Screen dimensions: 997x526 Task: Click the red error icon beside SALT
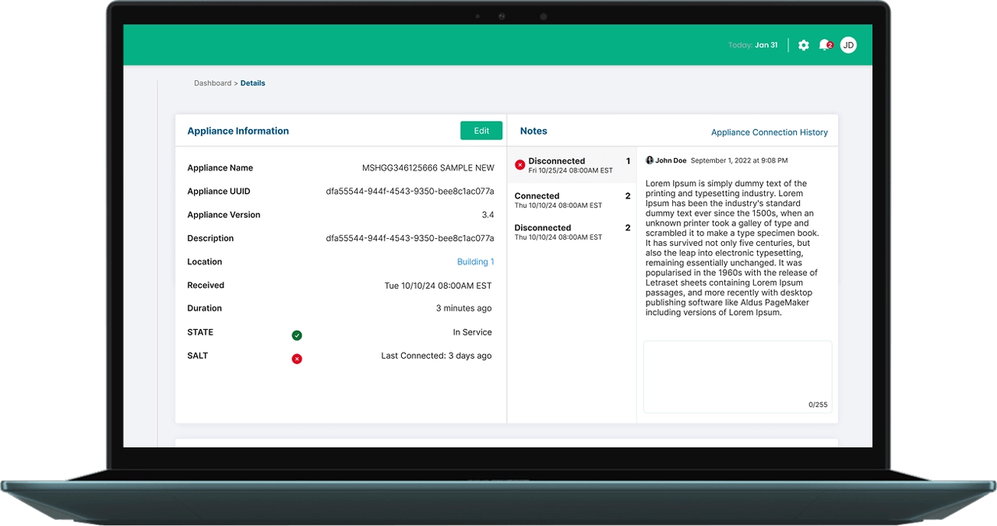[297, 359]
